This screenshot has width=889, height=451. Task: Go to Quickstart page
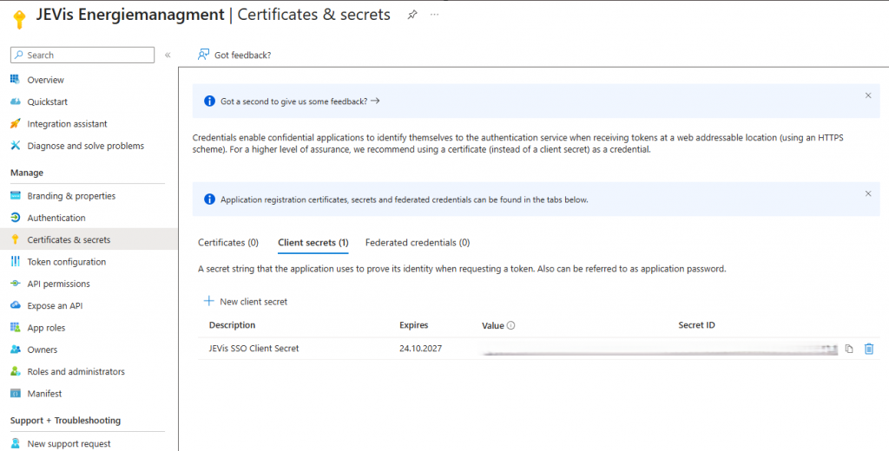tap(47, 101)
